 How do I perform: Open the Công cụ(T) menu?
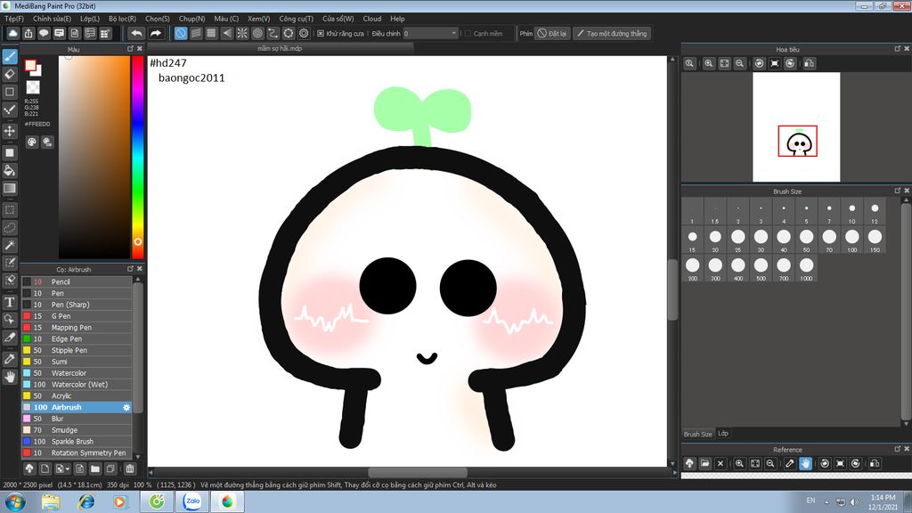tap(296, 19)
